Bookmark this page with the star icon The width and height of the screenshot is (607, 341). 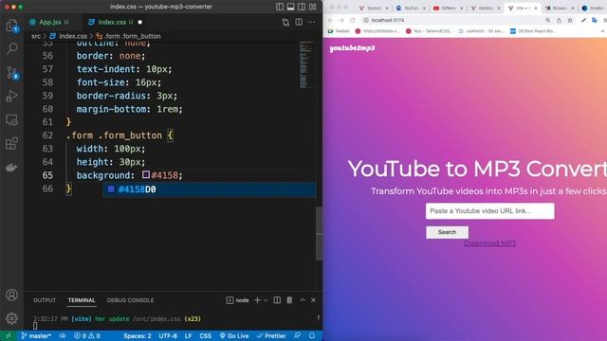(x=570, y=20)
